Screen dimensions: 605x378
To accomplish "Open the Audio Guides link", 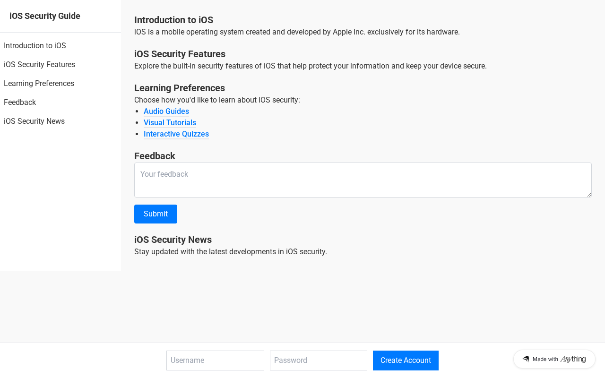I will point(166,112).
